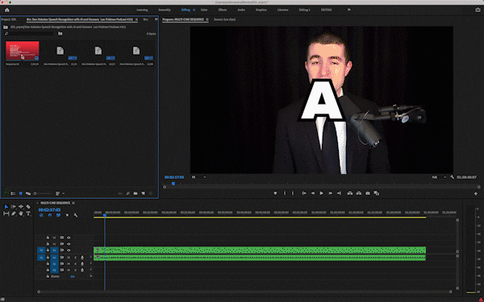The height and width of the screenshot is (302, 484).
Task: Click the New Item icon
Action: coord(144,193)
